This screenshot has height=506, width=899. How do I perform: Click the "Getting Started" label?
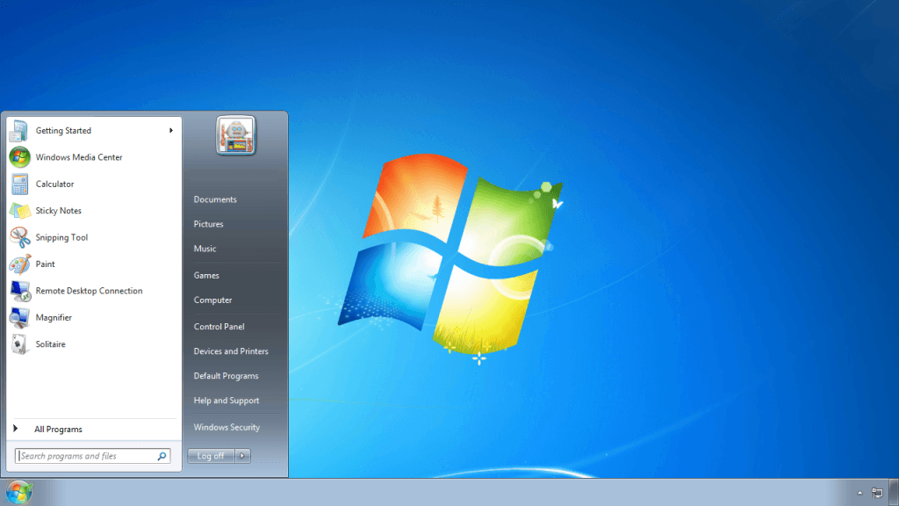click(x=63, y=131)
